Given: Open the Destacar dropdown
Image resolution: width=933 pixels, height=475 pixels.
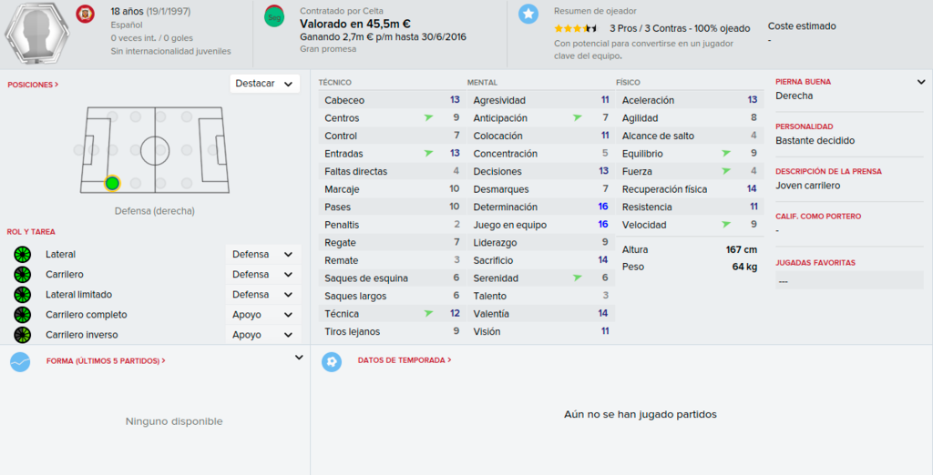Looking at the screenshot, I should [x=265, y=84].
